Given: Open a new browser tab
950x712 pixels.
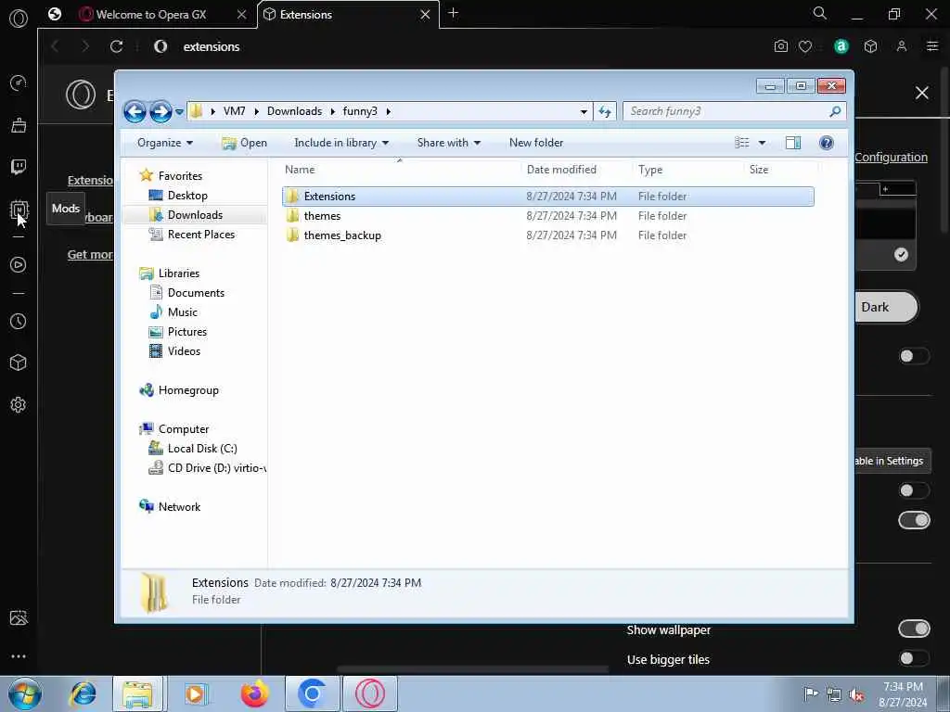Looking at the screenshot, I should pyautogui.click(x=453, y=13).
